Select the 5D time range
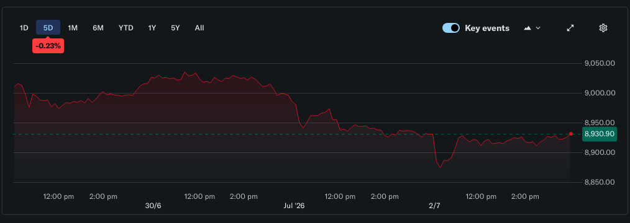 (48, 28)
